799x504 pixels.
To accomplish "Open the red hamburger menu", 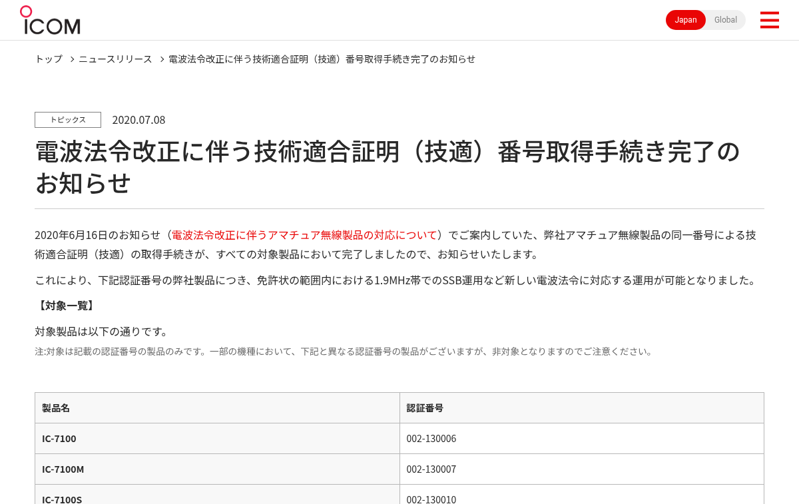I will (x=769, y=20).
